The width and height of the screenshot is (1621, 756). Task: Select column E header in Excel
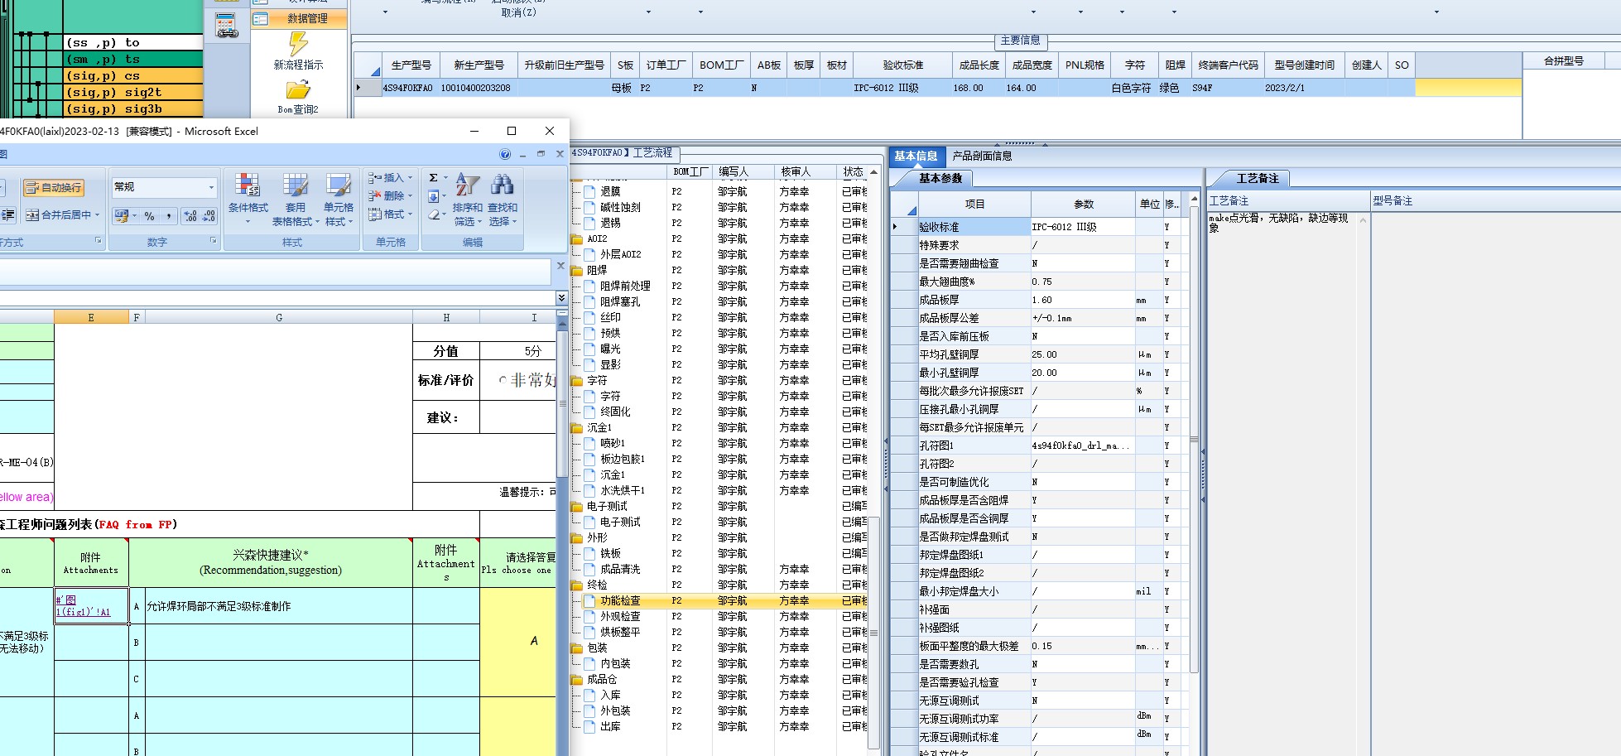(x=91, y=317)
